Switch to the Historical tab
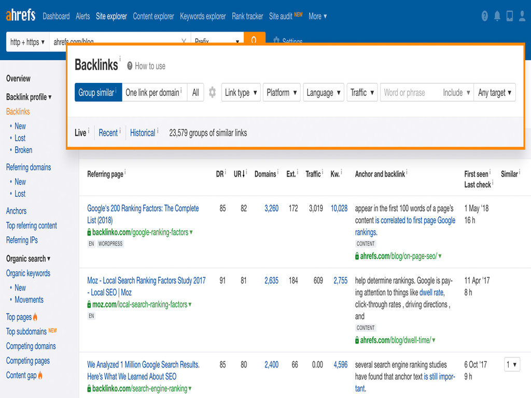 click(143, 133)
